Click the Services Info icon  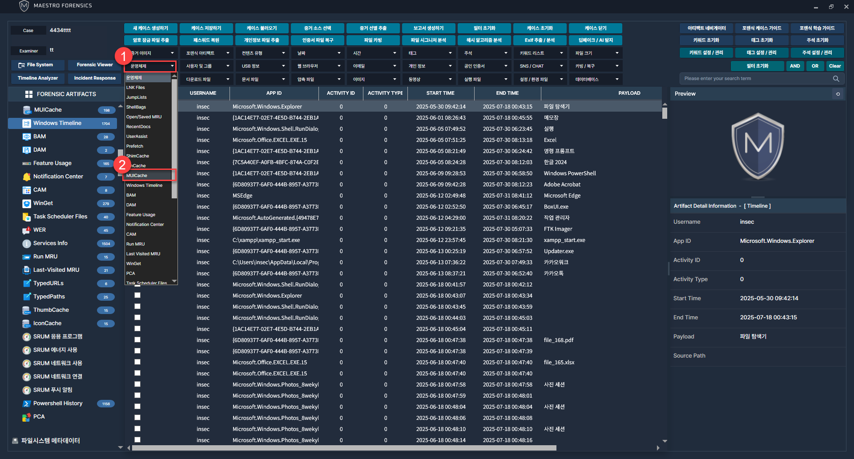coord(27,243)
